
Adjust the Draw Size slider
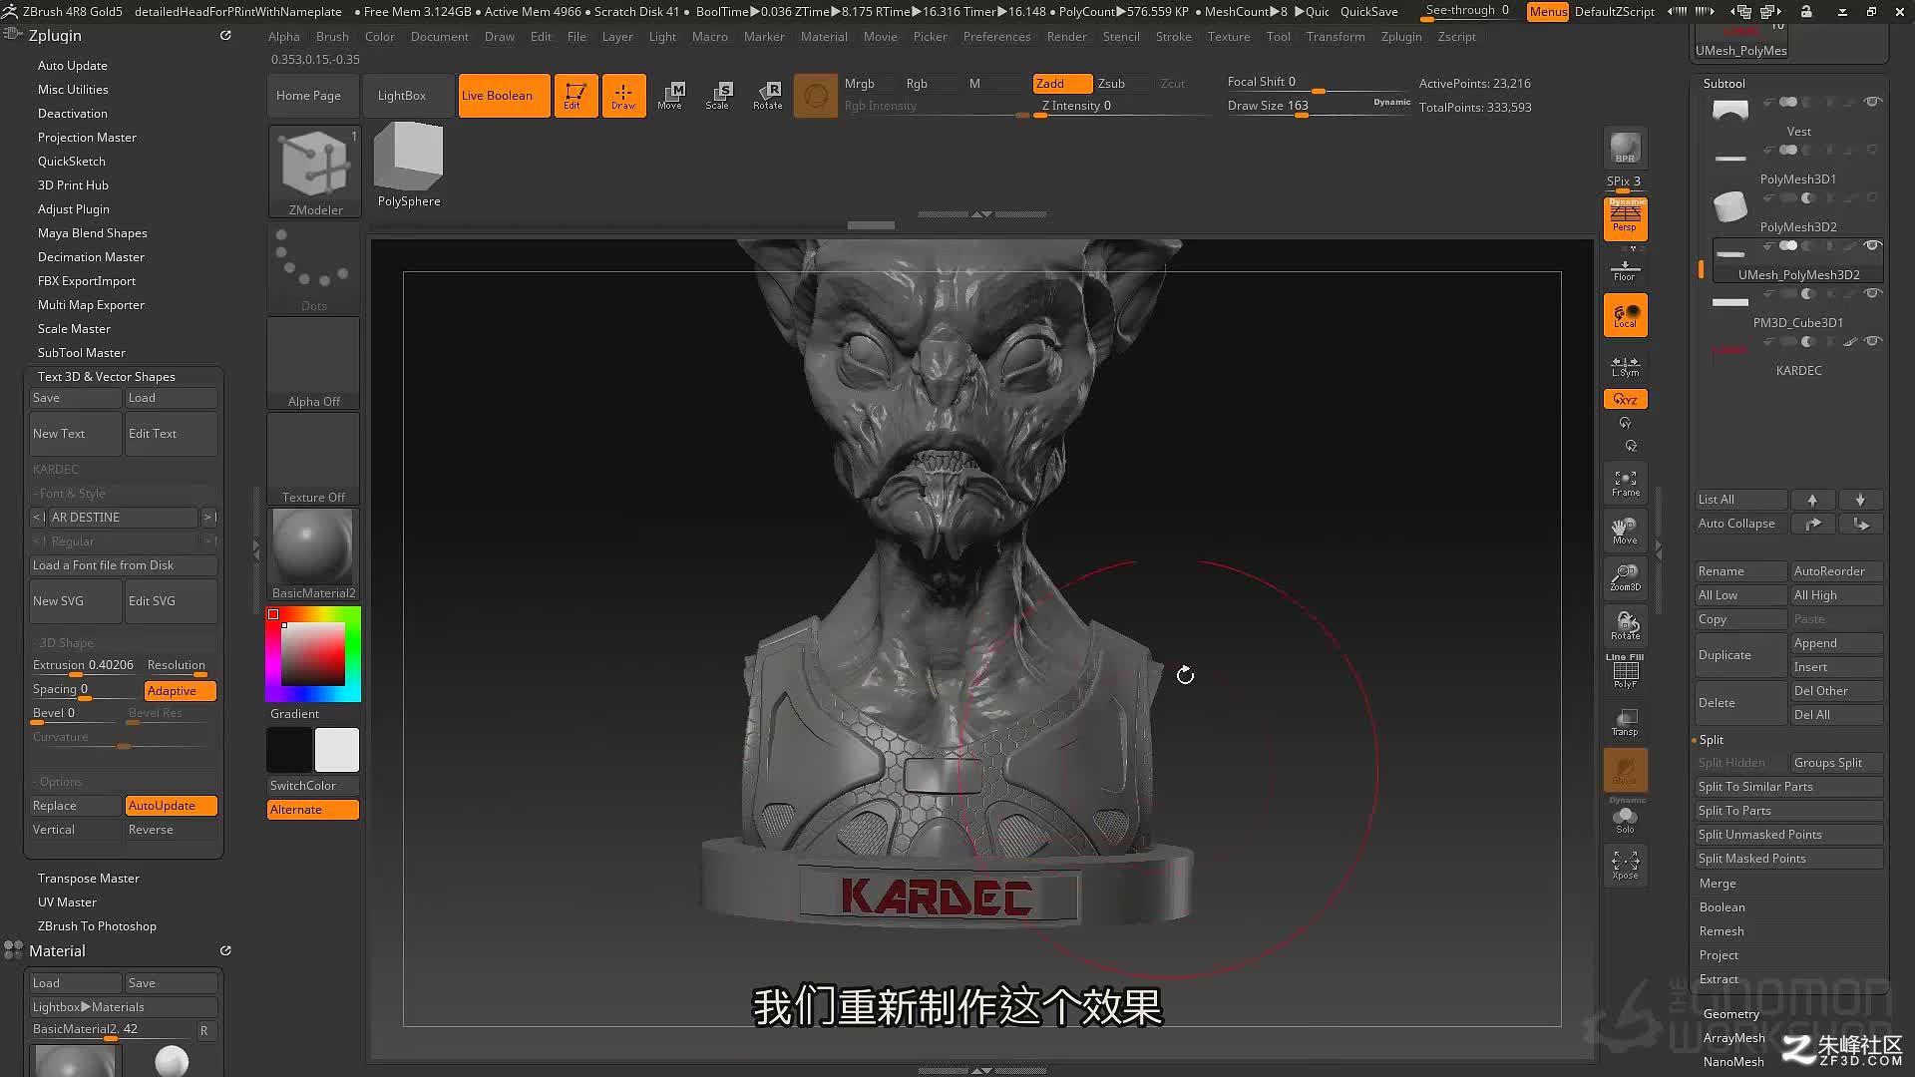tap(1317, 107)
